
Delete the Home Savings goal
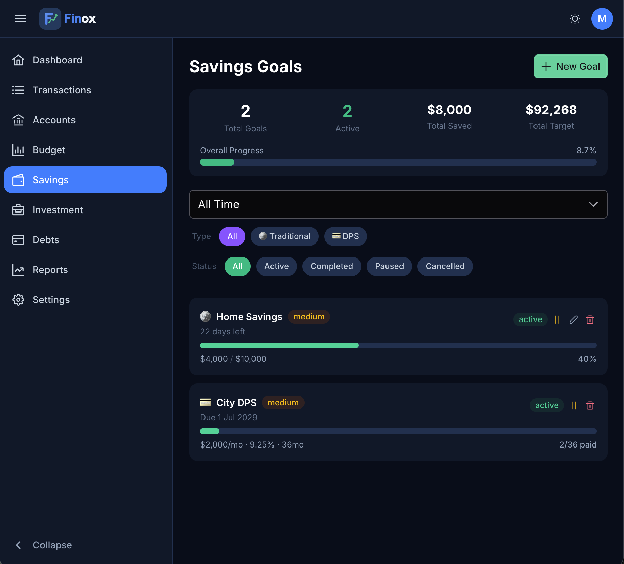(x=590, y=319)
